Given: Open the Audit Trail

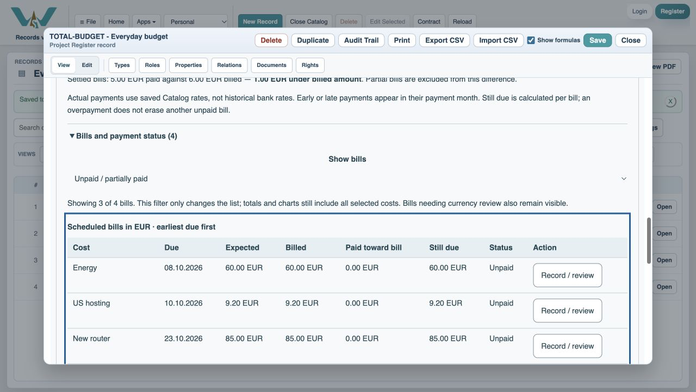Looking at the screenshot, I should pos(361,40).
